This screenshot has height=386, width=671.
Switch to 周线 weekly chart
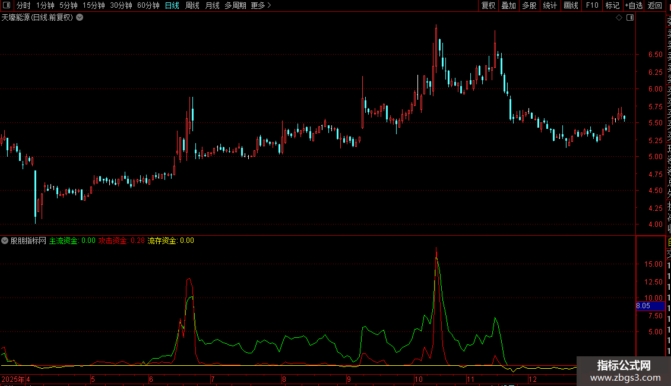(192, 5)
